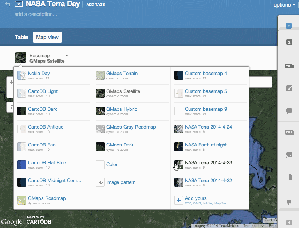
Task: Switch to the Table tab
Action: 21,37
